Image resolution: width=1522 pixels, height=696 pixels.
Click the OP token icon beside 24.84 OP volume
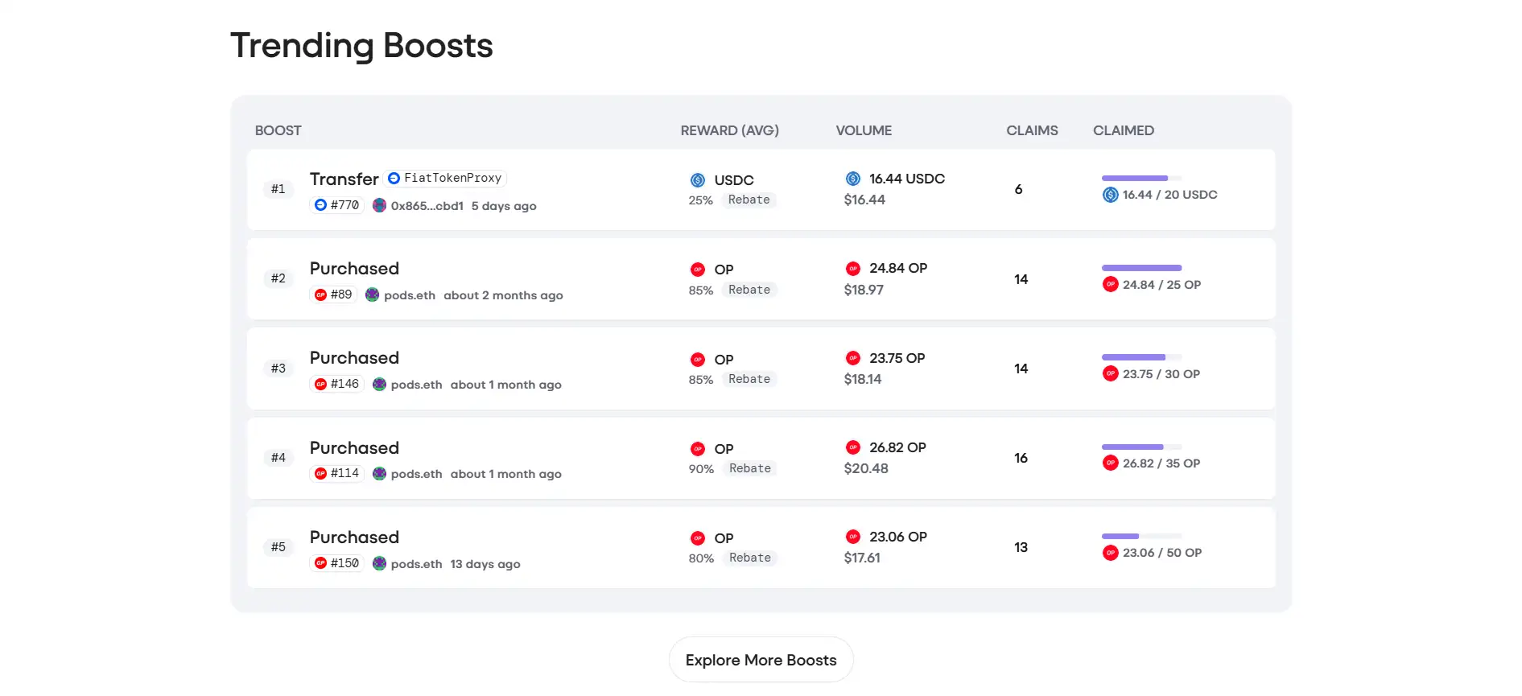coord(852,269)
